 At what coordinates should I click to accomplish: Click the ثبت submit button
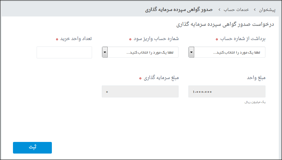point(32,147)
